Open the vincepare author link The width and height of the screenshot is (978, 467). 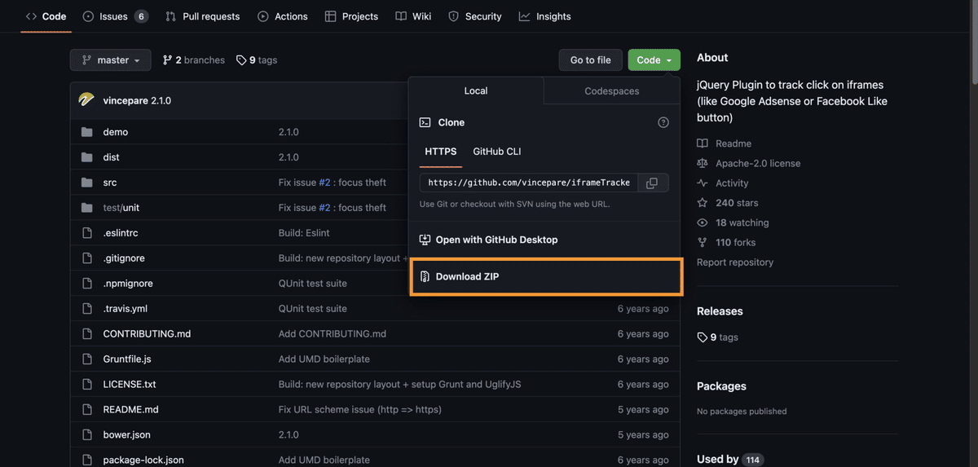(126, 101)
